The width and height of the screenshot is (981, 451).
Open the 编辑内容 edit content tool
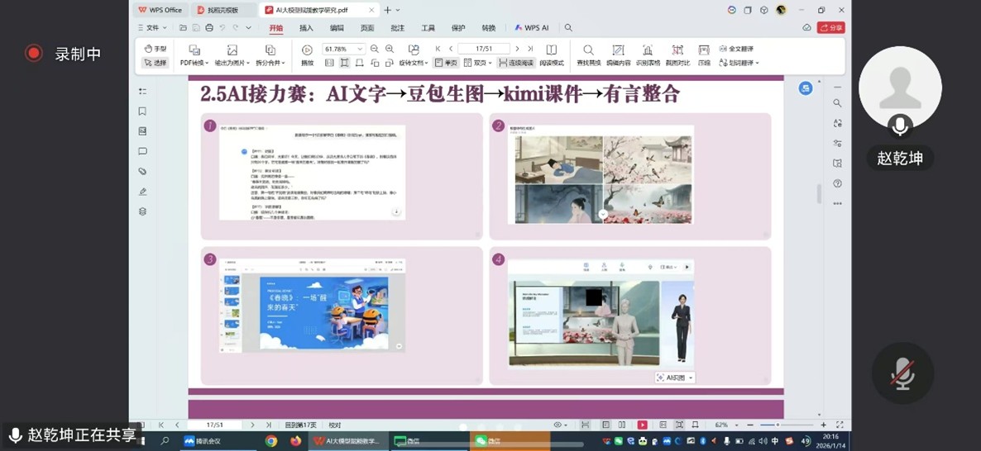[618, 55]
